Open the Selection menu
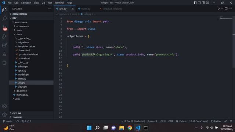Screen dimensions: 235x132 [26, 3]
